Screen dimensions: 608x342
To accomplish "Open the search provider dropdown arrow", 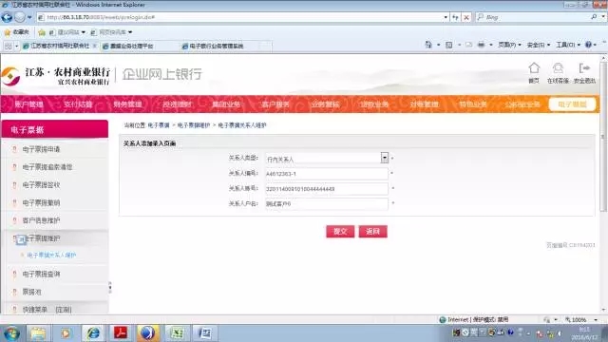I will 603,17.
